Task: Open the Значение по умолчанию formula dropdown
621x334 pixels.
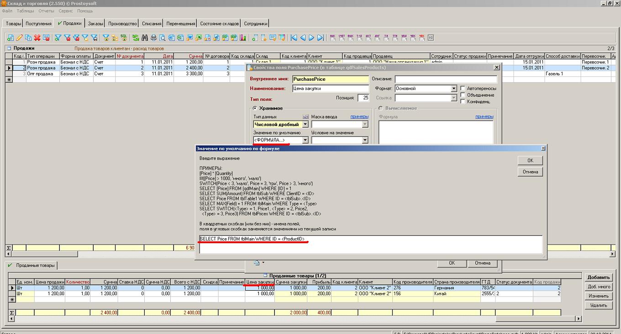Action: pos(305,141)
